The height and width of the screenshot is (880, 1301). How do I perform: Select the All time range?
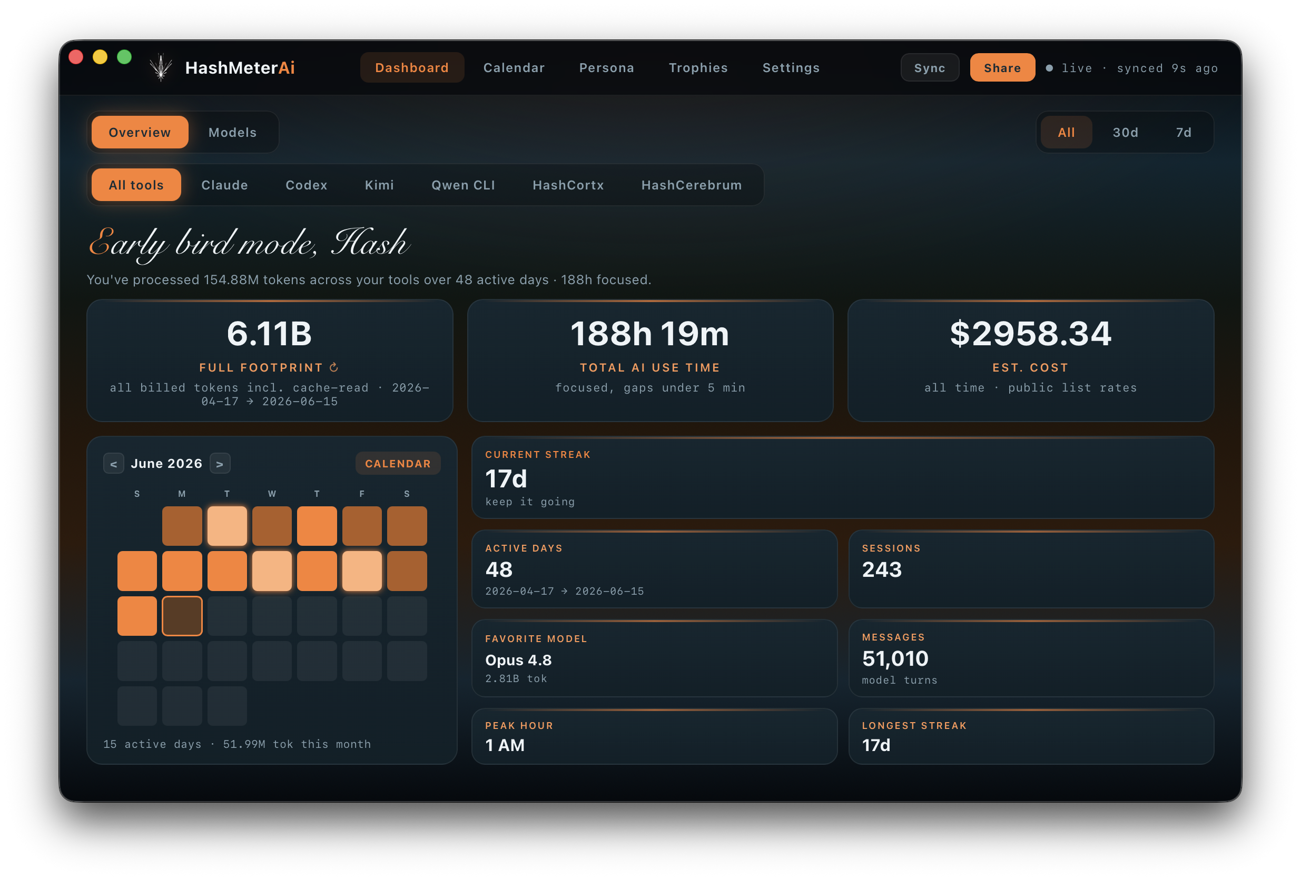click(1066, 132)
